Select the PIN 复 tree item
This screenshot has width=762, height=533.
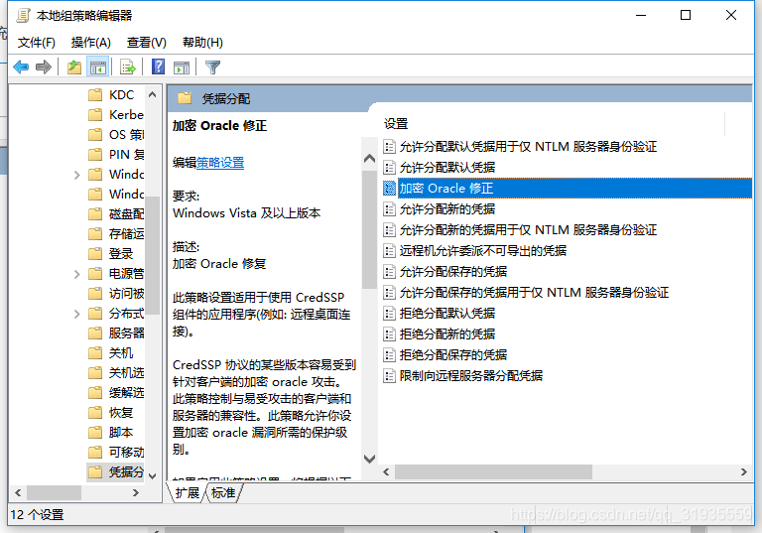coord(126,154)
